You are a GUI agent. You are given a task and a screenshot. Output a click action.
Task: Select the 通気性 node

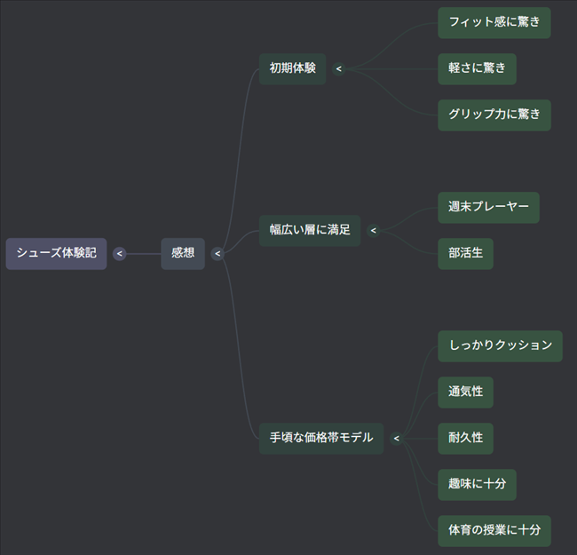(465, 392)
